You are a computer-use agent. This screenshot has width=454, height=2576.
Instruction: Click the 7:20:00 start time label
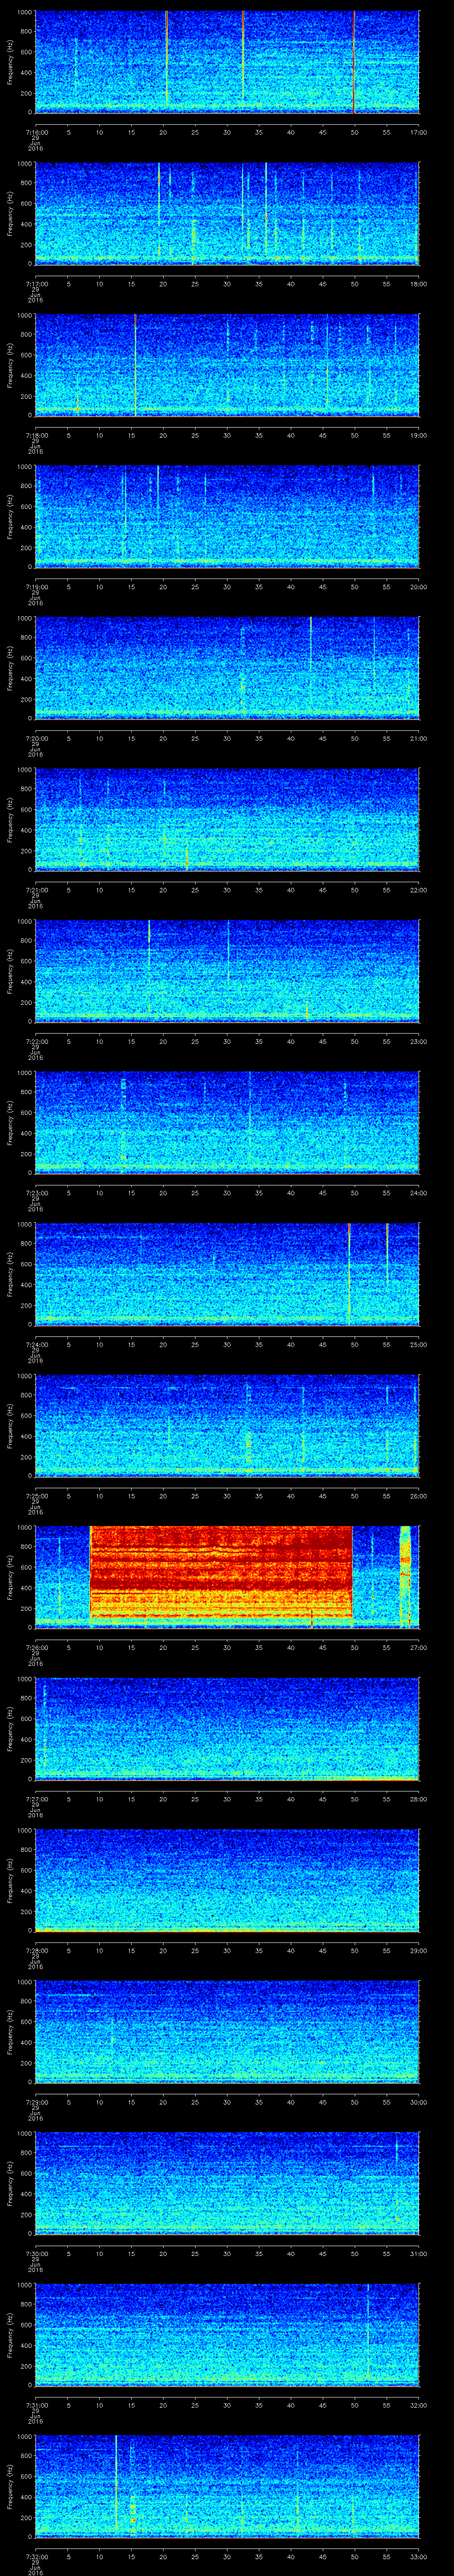pyautogui.click(x=37, y=738)
